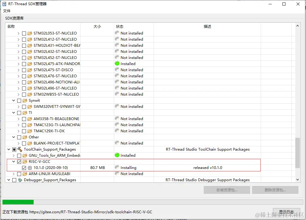Collapse the Synwit group
Screen dimensions: 306x220
(14, 101)
